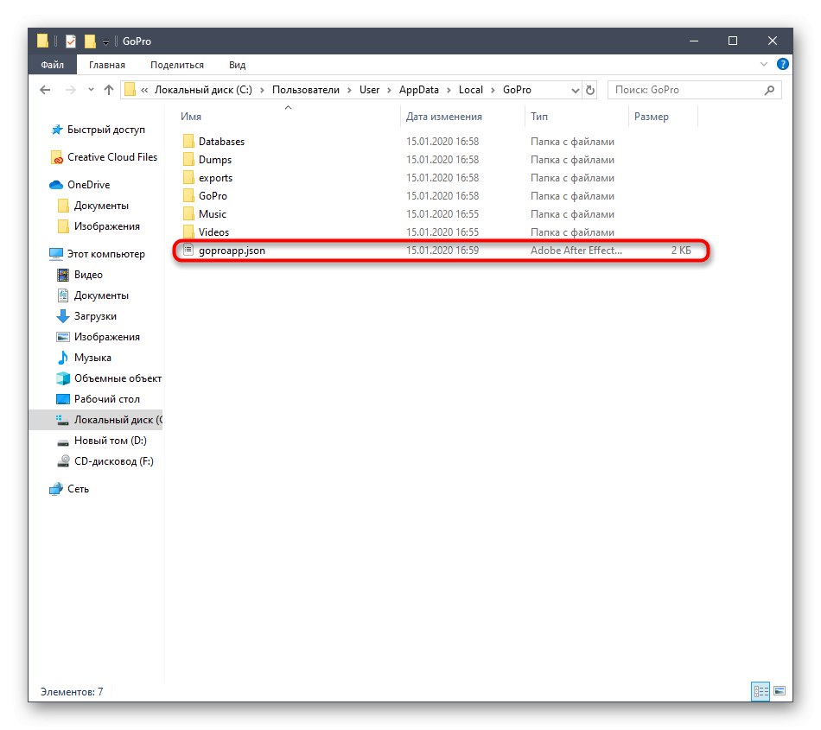Click the 2 КБ size cell
This screenshot has width=821, height=730.
[681, 251]
